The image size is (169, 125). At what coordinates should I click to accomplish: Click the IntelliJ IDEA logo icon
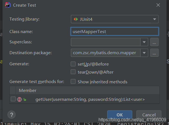click(x=8, y=5)
